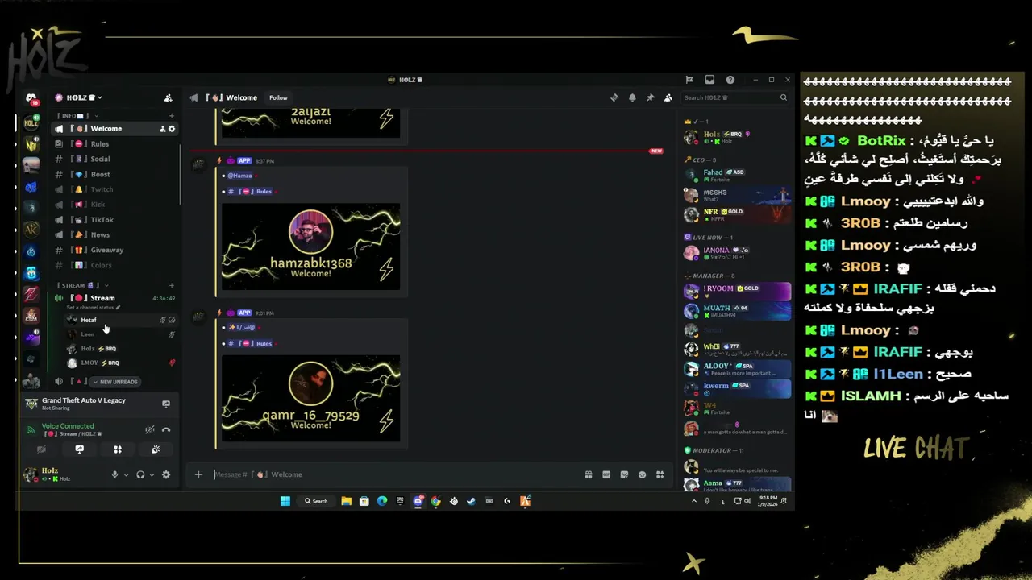Show hidden icons chevron in system tray
The height and width of the screenshot is (580, 1032).
click(693, 501)
